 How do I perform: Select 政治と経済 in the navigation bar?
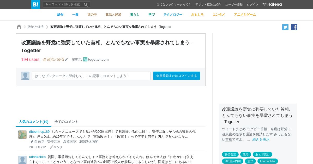[x=113, y=15]
